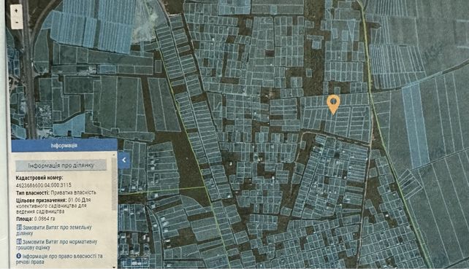
Task: Click the info panel scrollbar thumb
Action: click(x=114, y=184)
